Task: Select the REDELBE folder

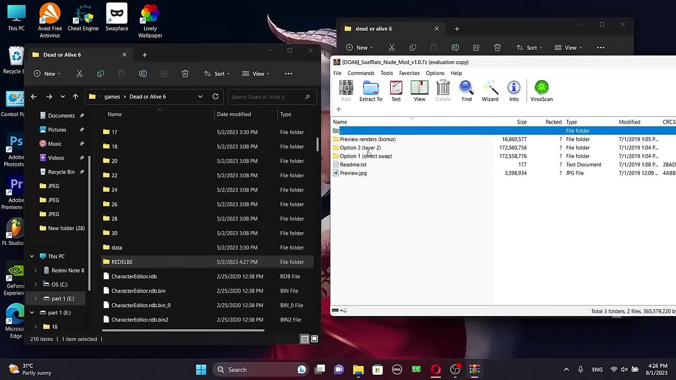Action: [x=122, y=262]
